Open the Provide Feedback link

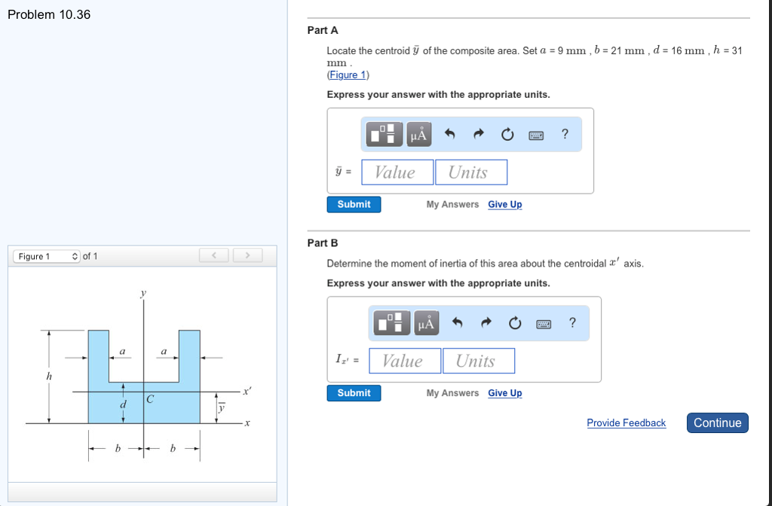(x=626, y=422)
